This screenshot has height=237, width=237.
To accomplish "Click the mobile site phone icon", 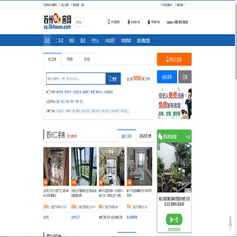I will pyautogui.click(x=109, y=22).
